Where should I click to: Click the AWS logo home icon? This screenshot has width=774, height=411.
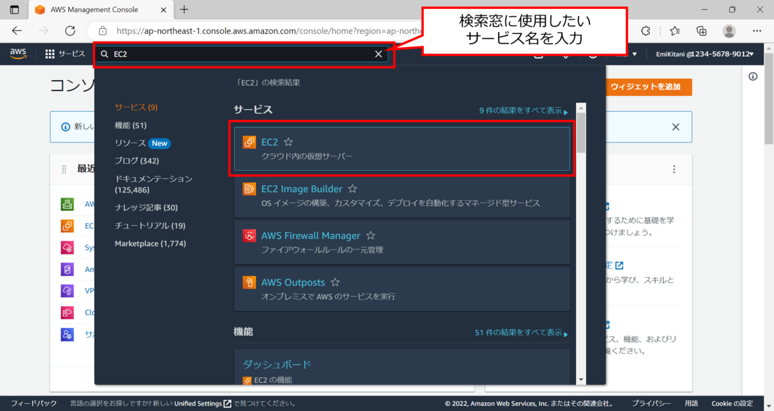tap(18, 54)
